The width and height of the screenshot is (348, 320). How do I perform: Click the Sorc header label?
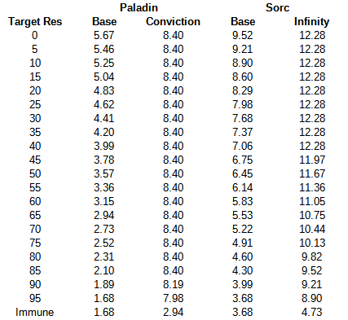[x=277, y=7]
